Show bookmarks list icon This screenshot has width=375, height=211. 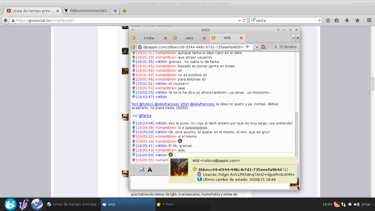tap(337, 20)
